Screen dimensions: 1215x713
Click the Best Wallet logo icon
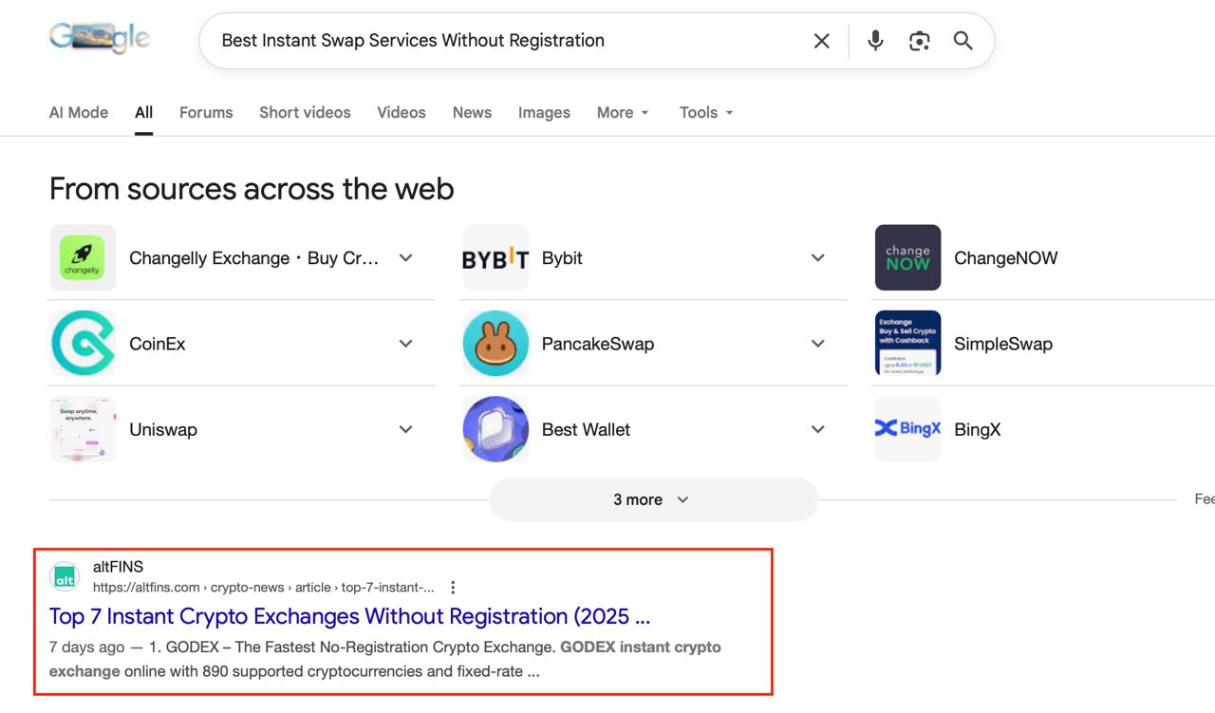[x=495, y=429]
